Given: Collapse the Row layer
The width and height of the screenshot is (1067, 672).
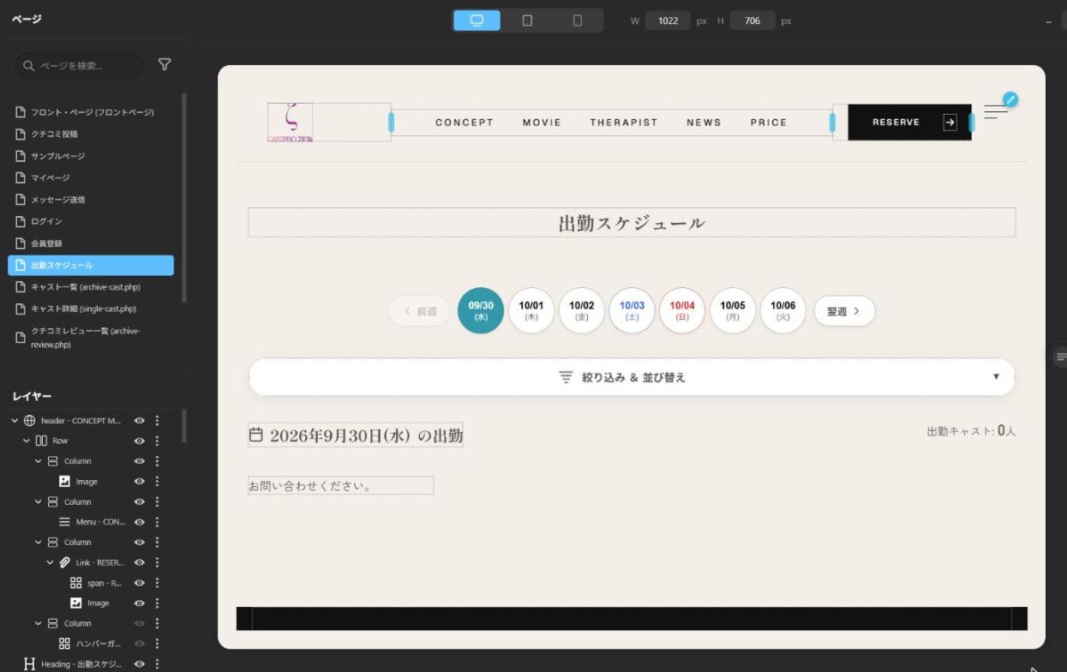Looking at the screenshot, I should tap(27, 441).
